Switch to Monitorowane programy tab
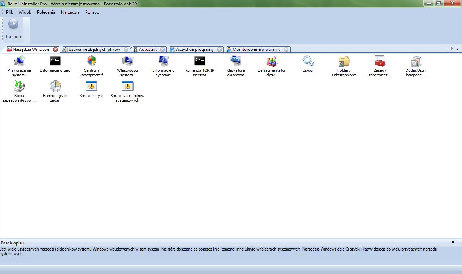This screenshot has height=274, width=462. [256, 49]
